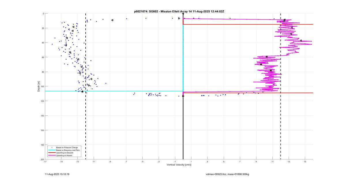346x179 pixels.
Task: Click the positive x-axis tick label '13'
Action: point(289,162)
